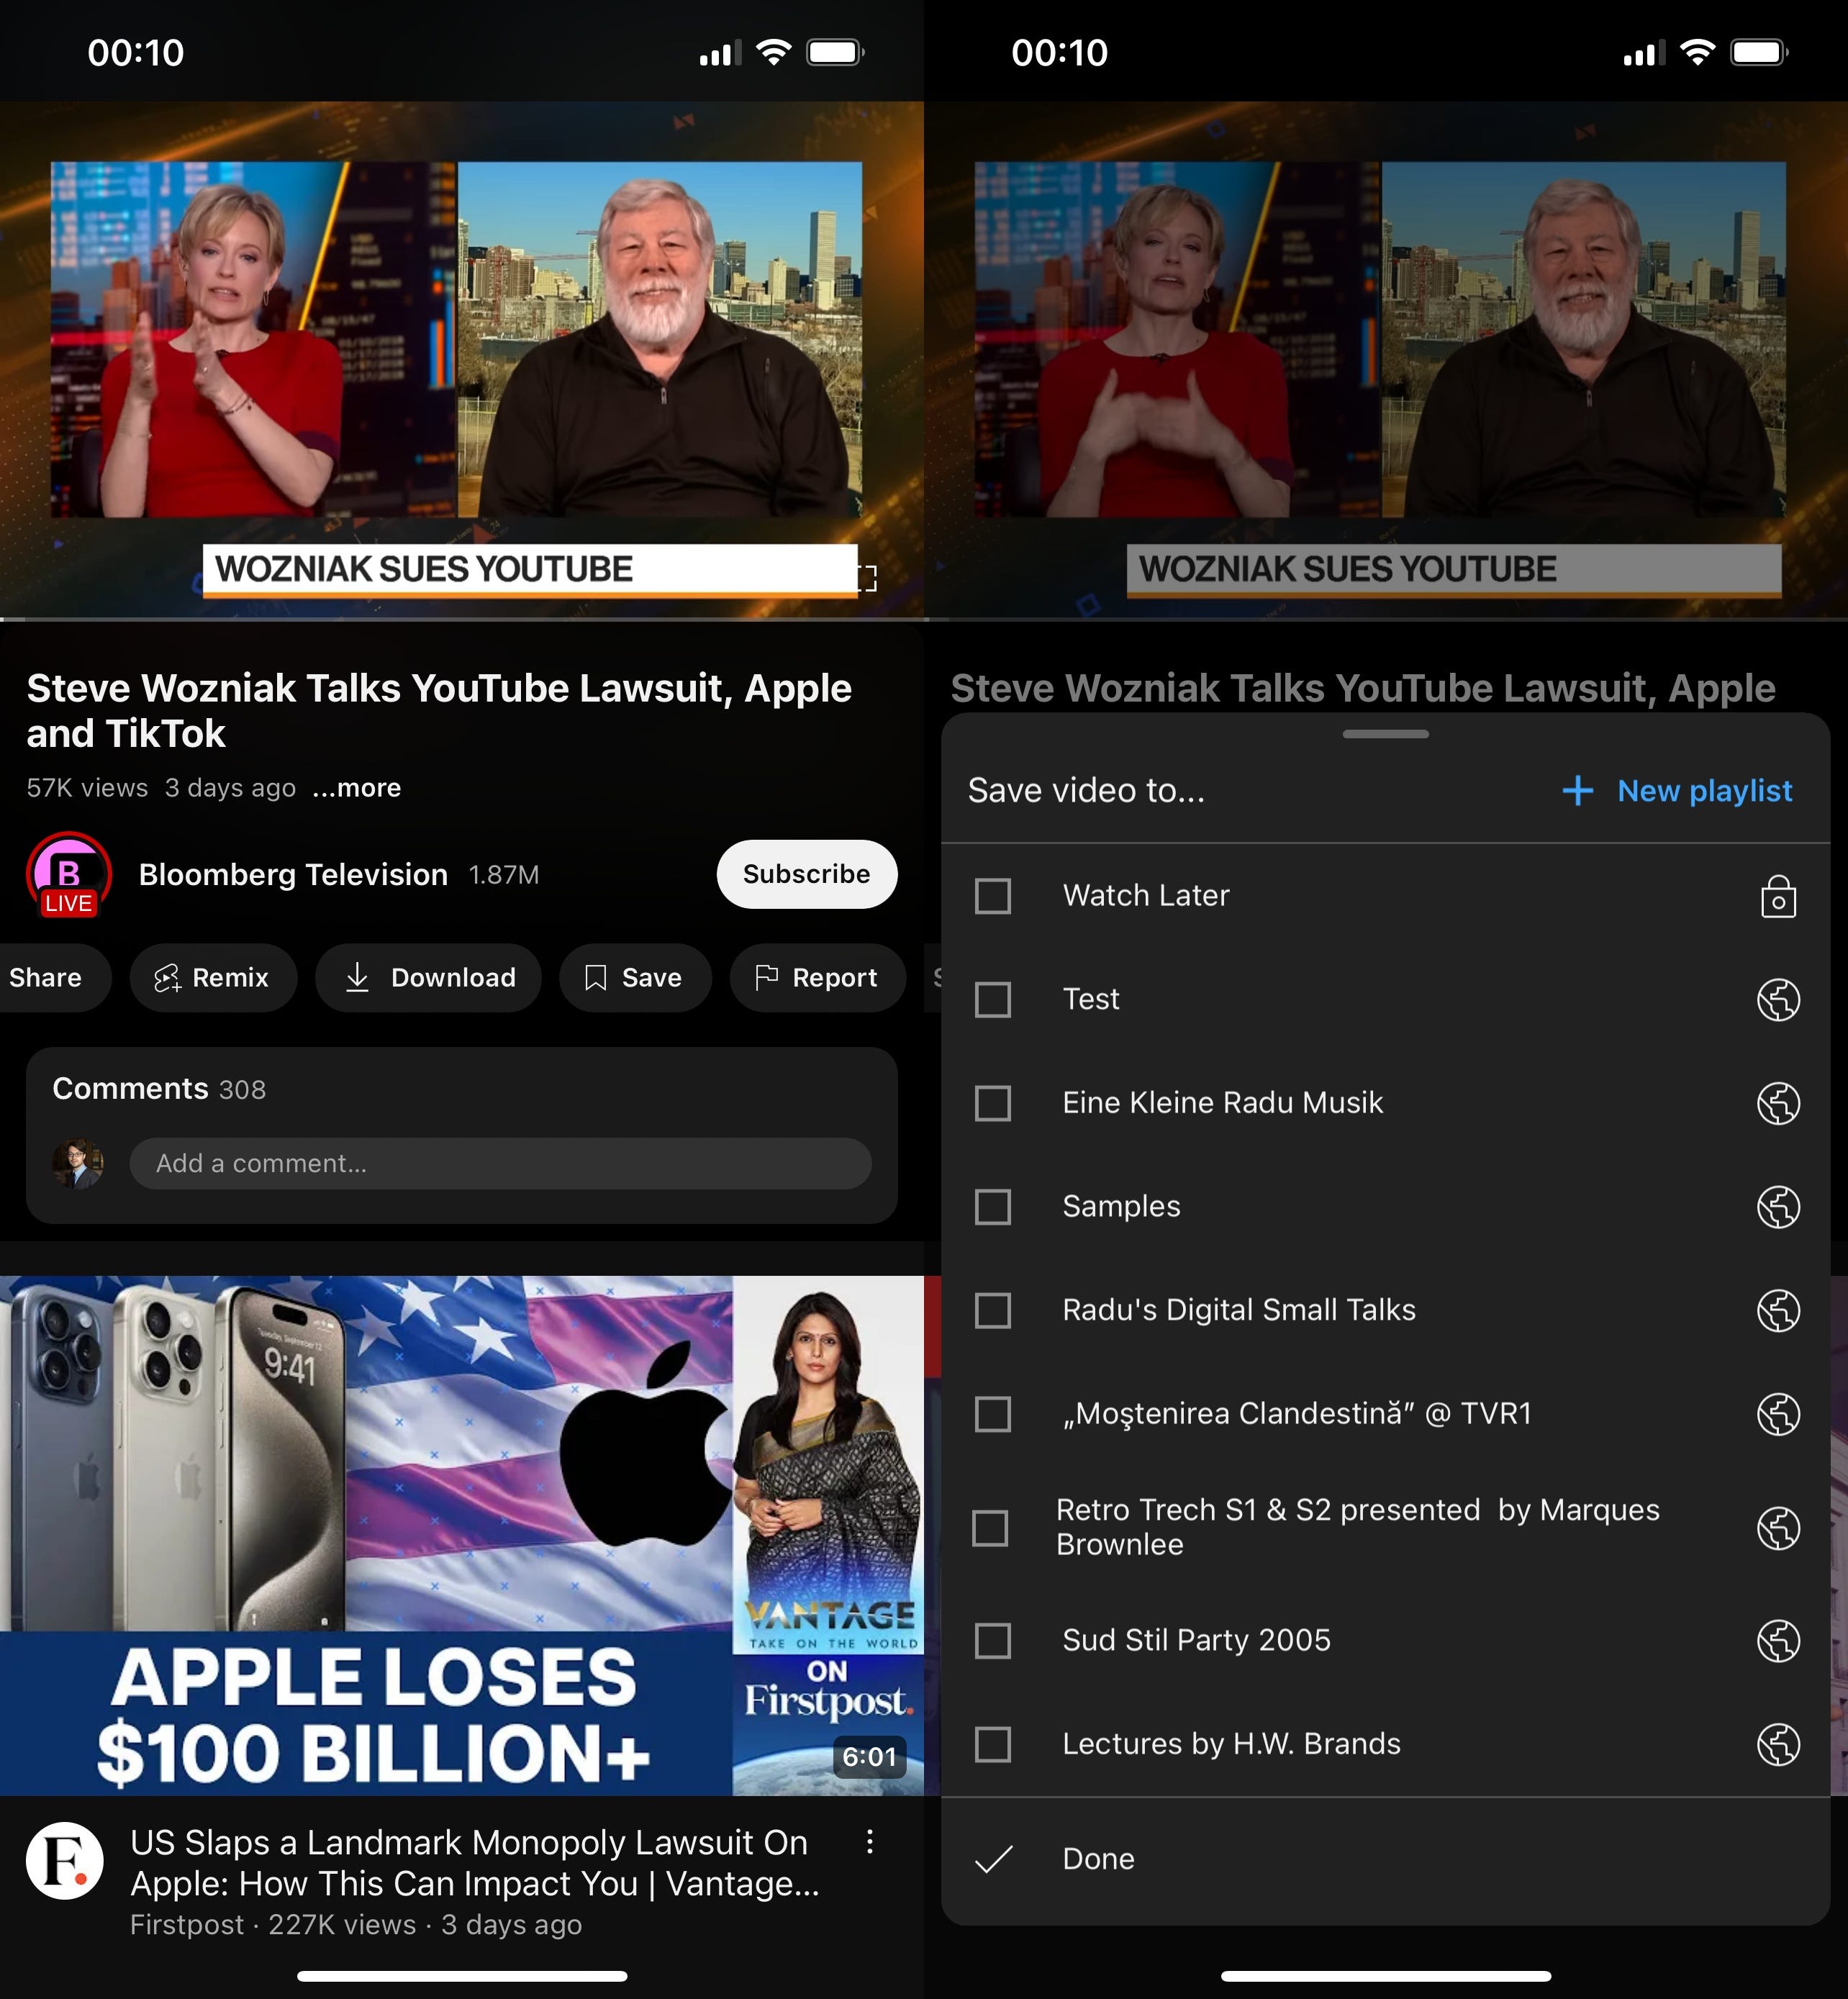Expand the description via ...more
This screenshot has height=1999, width=1848.
pos(356,788)
